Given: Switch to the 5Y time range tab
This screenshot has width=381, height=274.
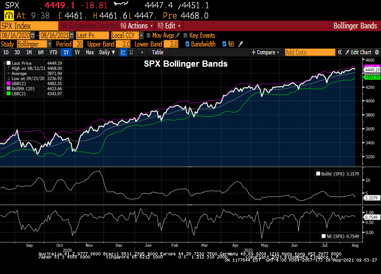Looking at the screenshot, I should (x=77, y=52).
